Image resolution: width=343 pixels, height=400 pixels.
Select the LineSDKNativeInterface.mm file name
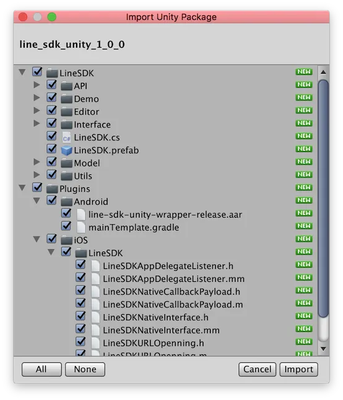161,330
